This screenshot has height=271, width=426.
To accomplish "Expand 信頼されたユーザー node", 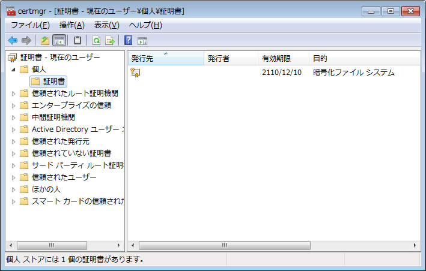I will pyautogui.click(x=13, y=177).
